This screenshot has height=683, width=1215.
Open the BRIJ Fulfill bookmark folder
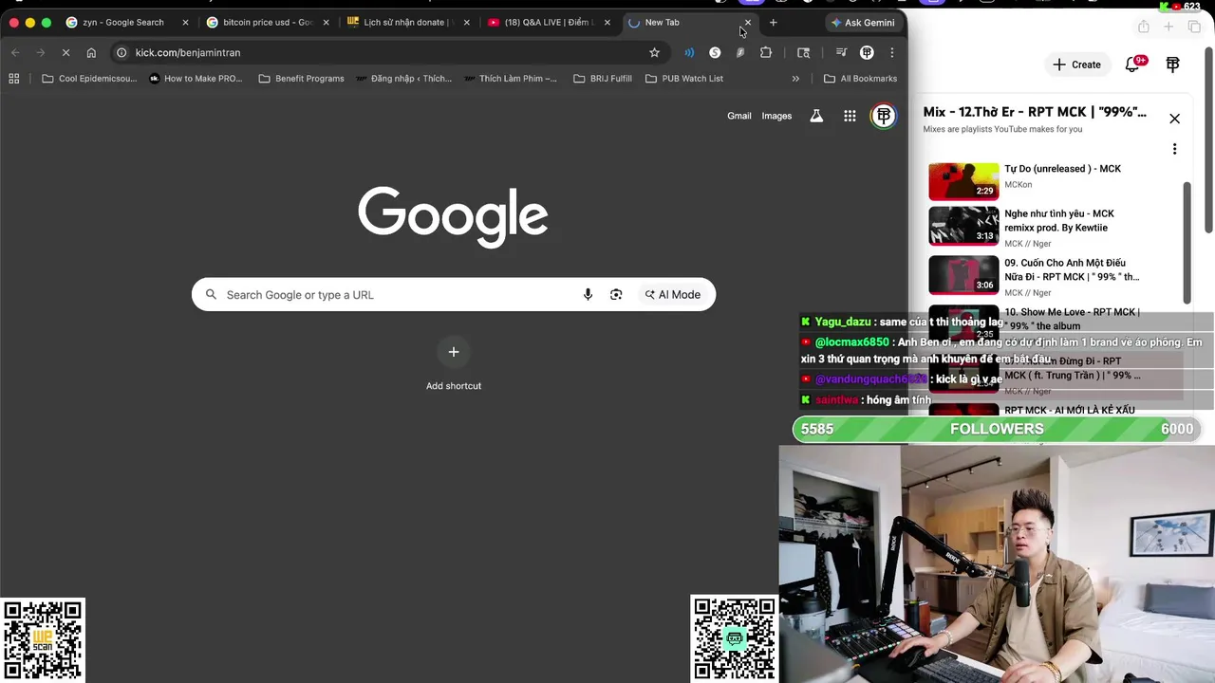pos(603,79)
